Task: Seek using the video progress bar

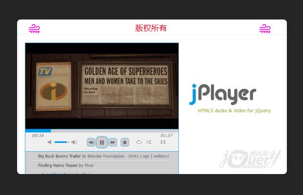Action: point(102,131)
